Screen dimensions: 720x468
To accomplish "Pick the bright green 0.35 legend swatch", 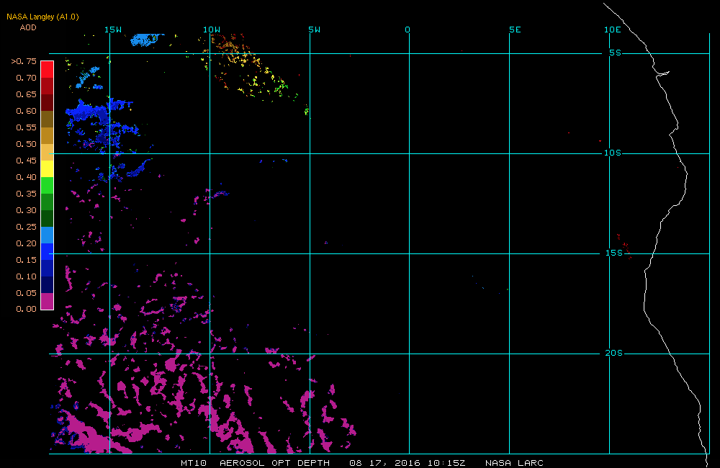I will click(48, 185).
